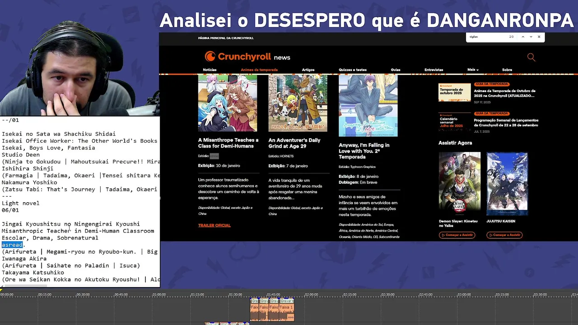Click 'Ishihira Shinji' line in notes

pyautogui.click(x=28, y=168)
